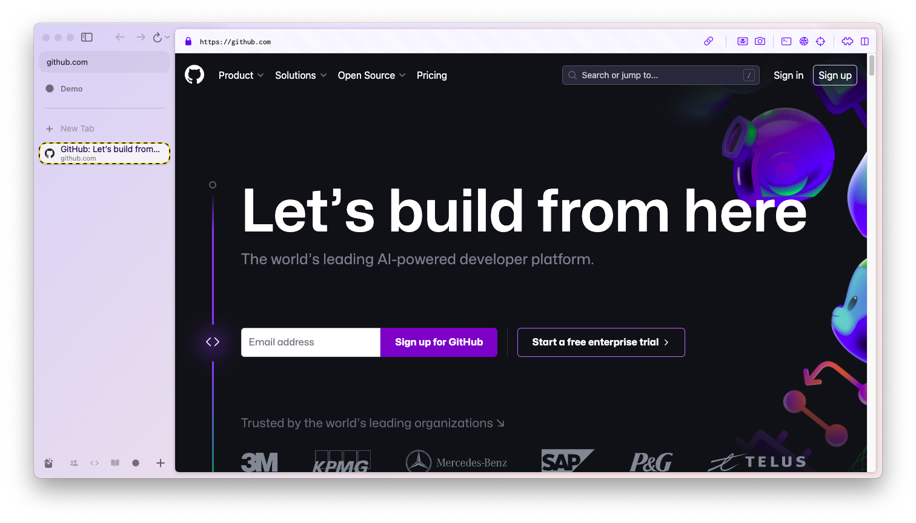Click the crosshair target icon in toolbar
The image size is (916, 523).
coord(820,41)
